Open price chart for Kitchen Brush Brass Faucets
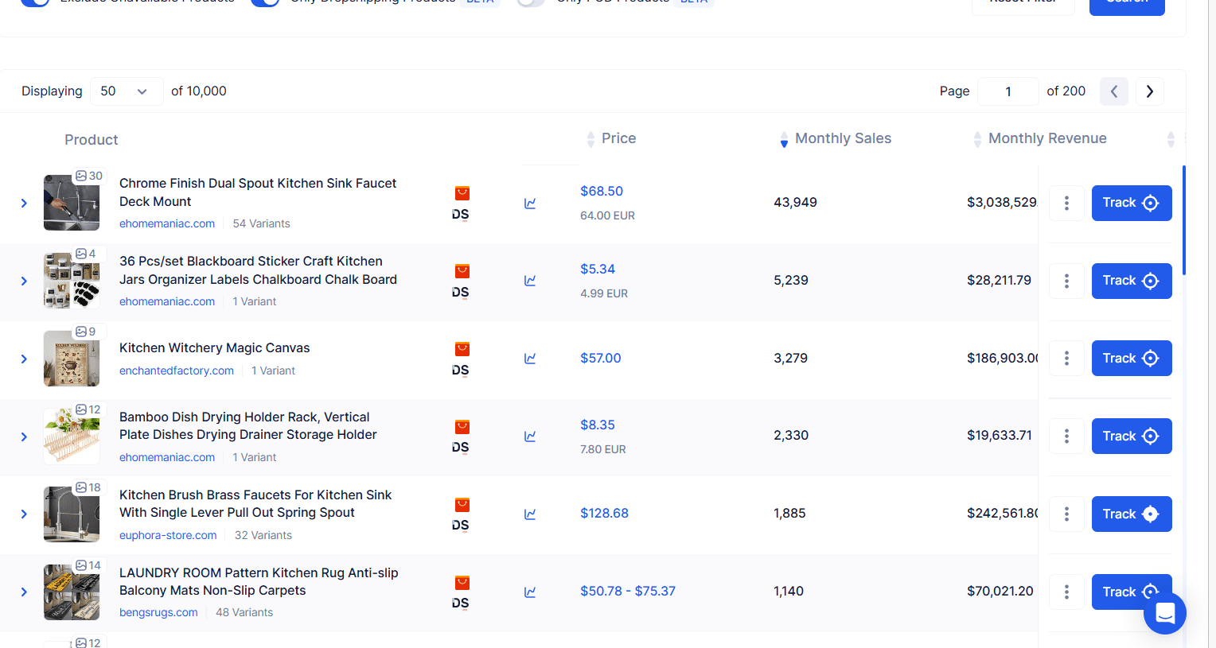The width and height of the screenshot is (1216, 648). [x=530, y=514]
